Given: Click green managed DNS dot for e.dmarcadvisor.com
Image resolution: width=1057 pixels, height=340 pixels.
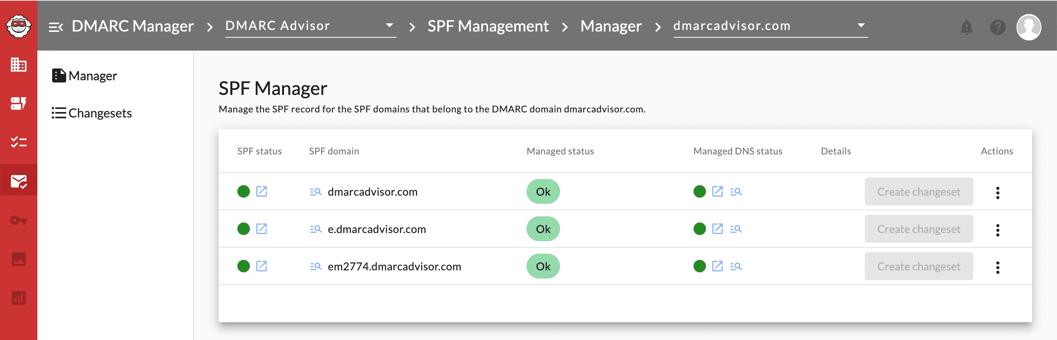Looking at the screenshot, I should point(699,228).
